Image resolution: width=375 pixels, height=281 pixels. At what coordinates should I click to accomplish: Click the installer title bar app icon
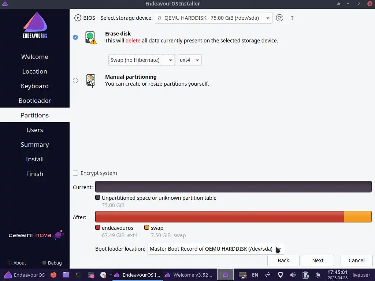pos(5,4)
